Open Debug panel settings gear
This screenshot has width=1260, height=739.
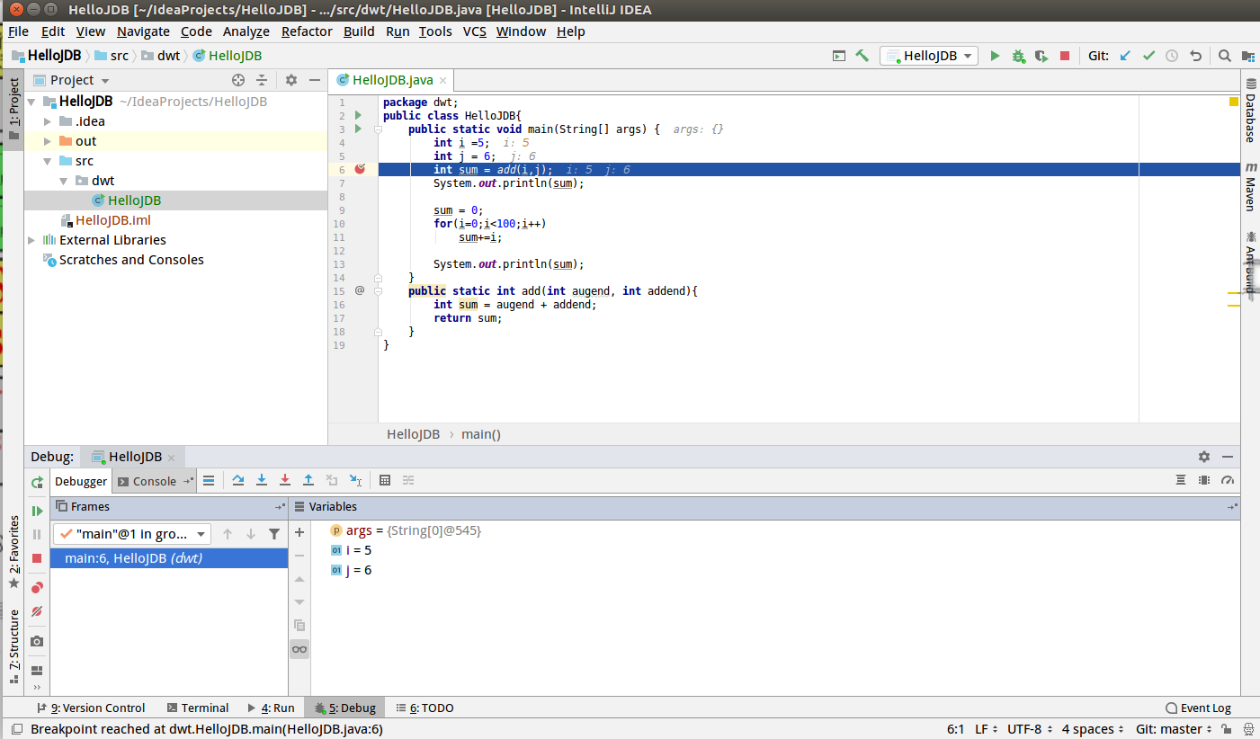pyautogui.click(x=1204, y=457)
